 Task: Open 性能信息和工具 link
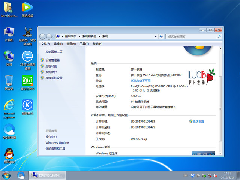[55, 148]
